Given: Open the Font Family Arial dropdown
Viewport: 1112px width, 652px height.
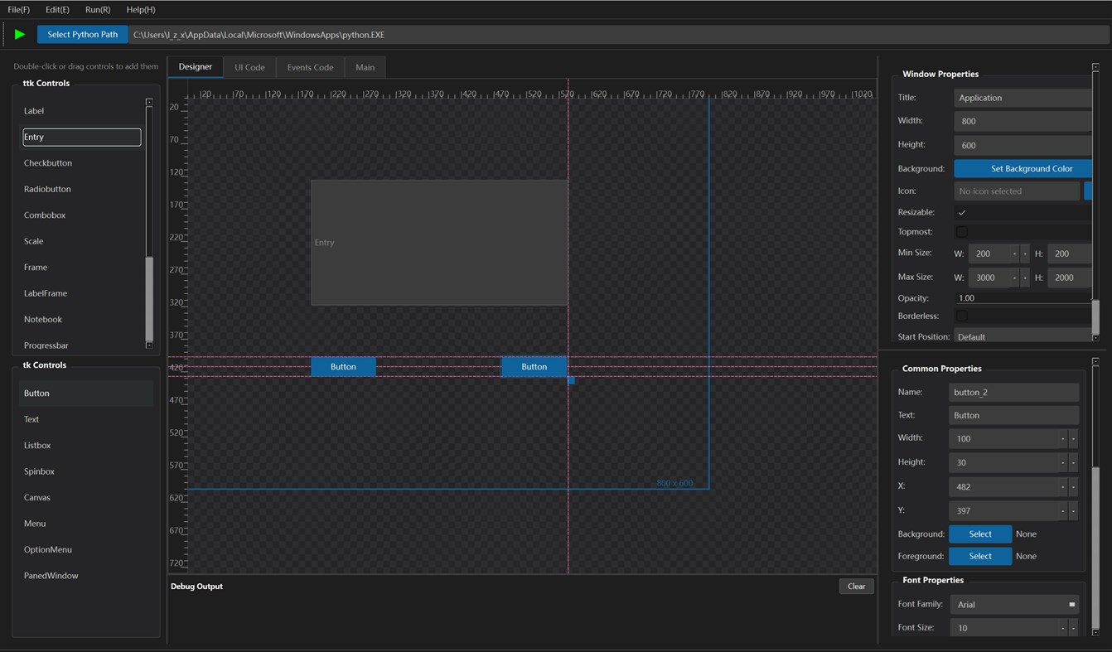Looking at the screenshot, I should tap(1015, 604).
